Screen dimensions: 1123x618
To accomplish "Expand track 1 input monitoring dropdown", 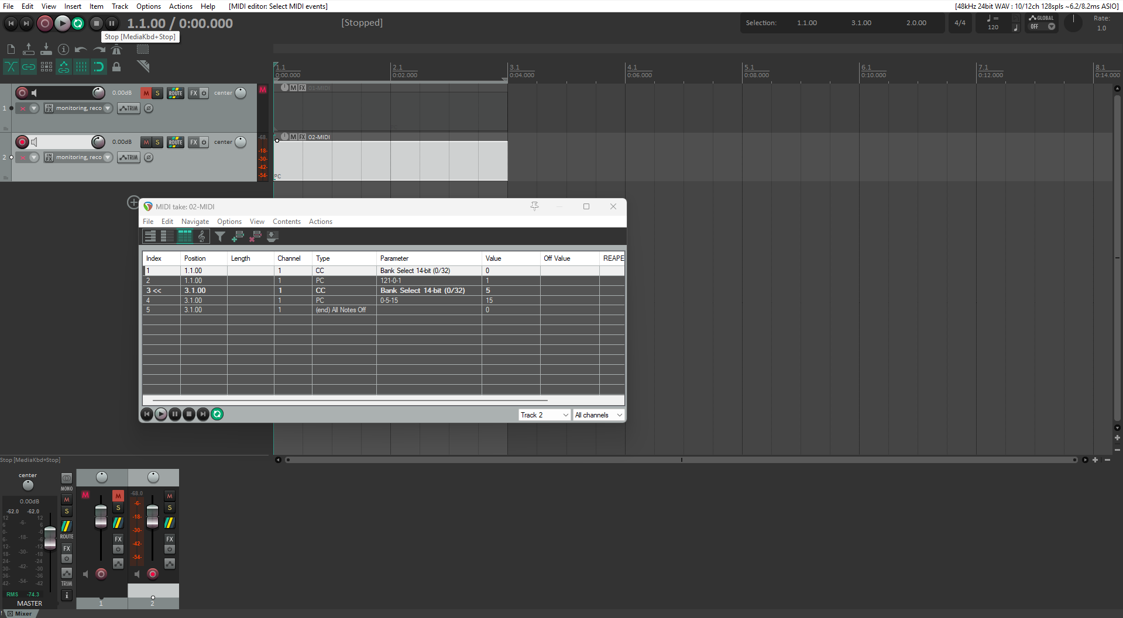I will pos(108,108).
